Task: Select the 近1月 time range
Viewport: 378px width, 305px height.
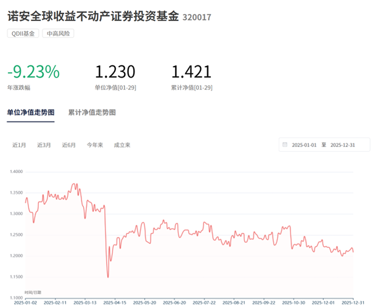Action: pos(19,145)
